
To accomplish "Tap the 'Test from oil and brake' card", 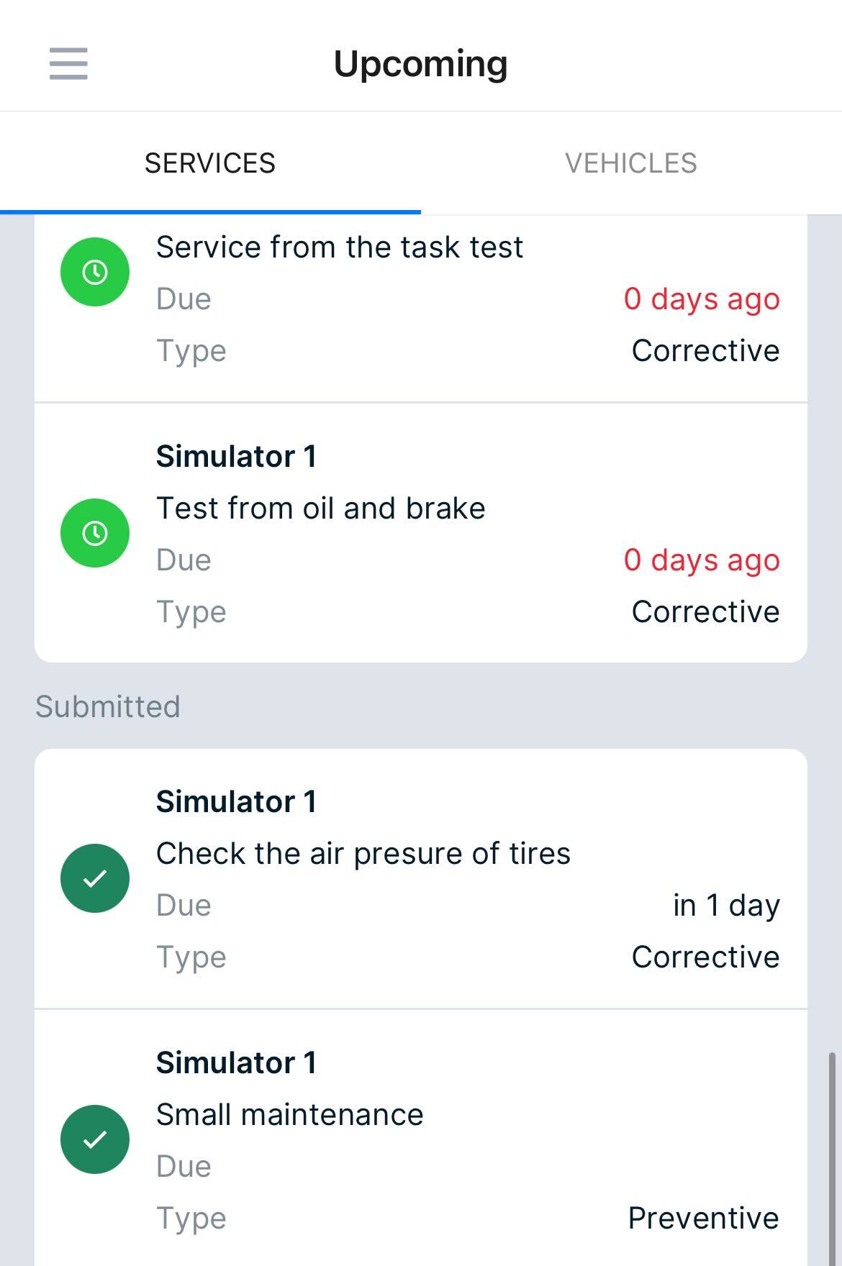I will 421,532.
